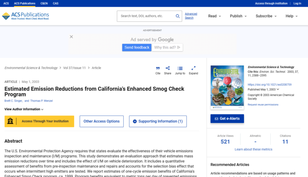
Task: Expand the article view
Action: [193, 70]
